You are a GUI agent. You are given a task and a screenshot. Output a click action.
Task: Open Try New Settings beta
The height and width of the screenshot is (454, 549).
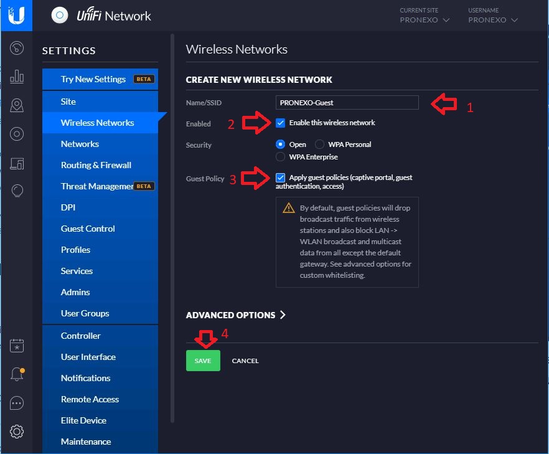tap(100, 79)
